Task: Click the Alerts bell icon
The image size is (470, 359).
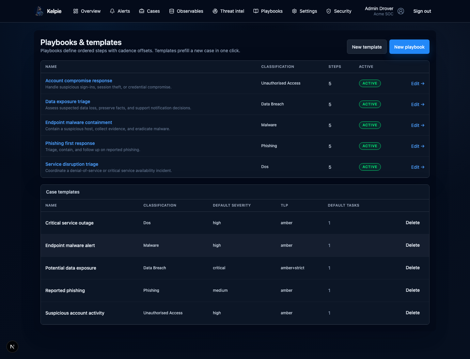Action: [112, 11]
